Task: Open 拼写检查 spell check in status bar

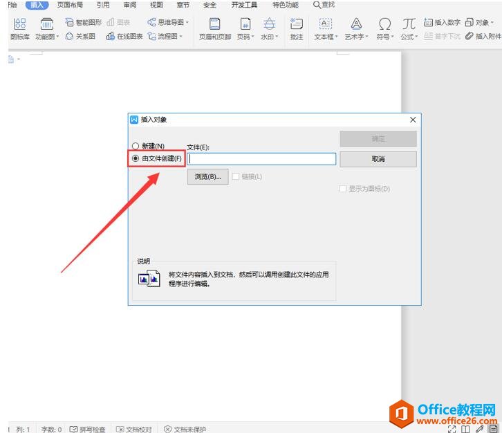Action: pyautogui.click(x=88, y=429)
